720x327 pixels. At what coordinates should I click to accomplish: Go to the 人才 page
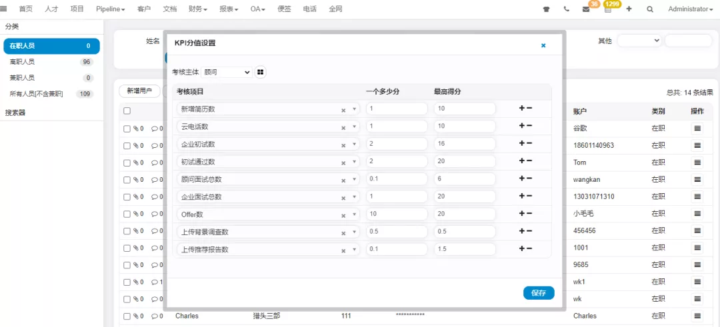(x=51, y=9)
